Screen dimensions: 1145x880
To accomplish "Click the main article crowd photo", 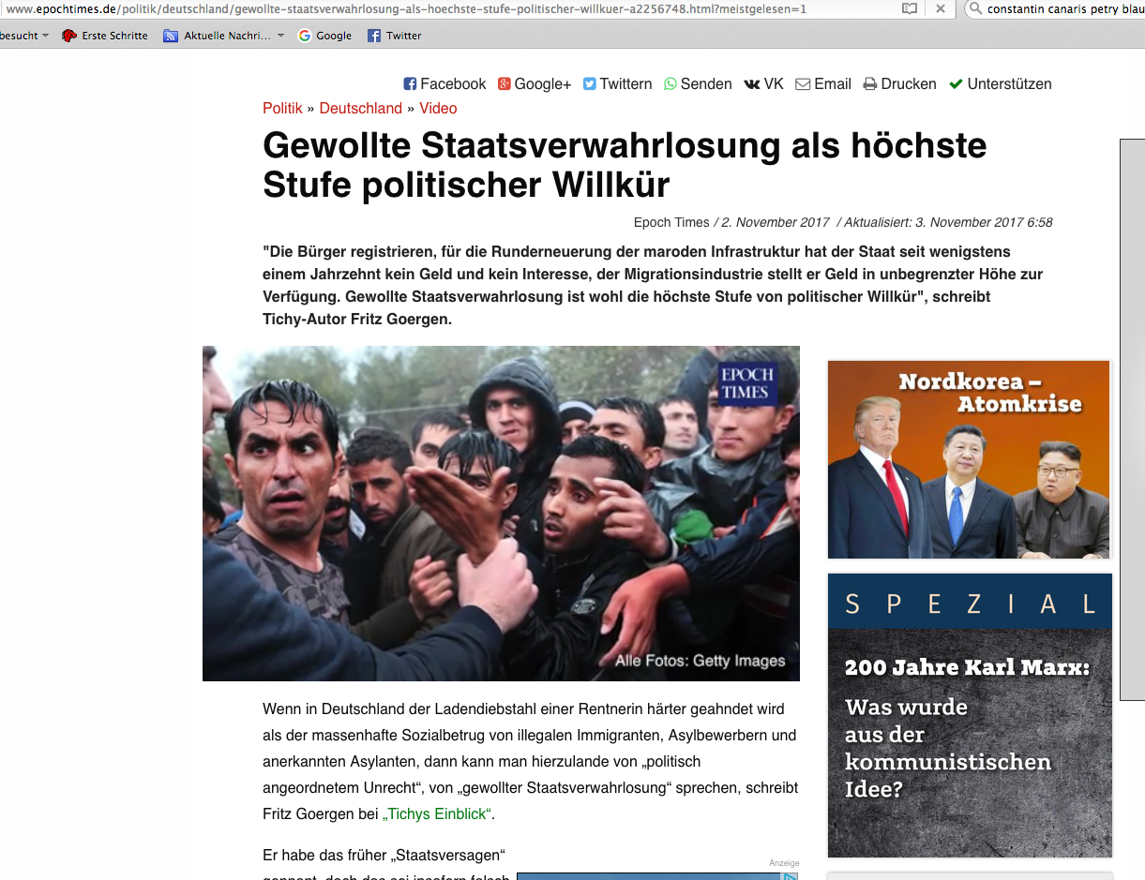I will click(x=501, y=514).
